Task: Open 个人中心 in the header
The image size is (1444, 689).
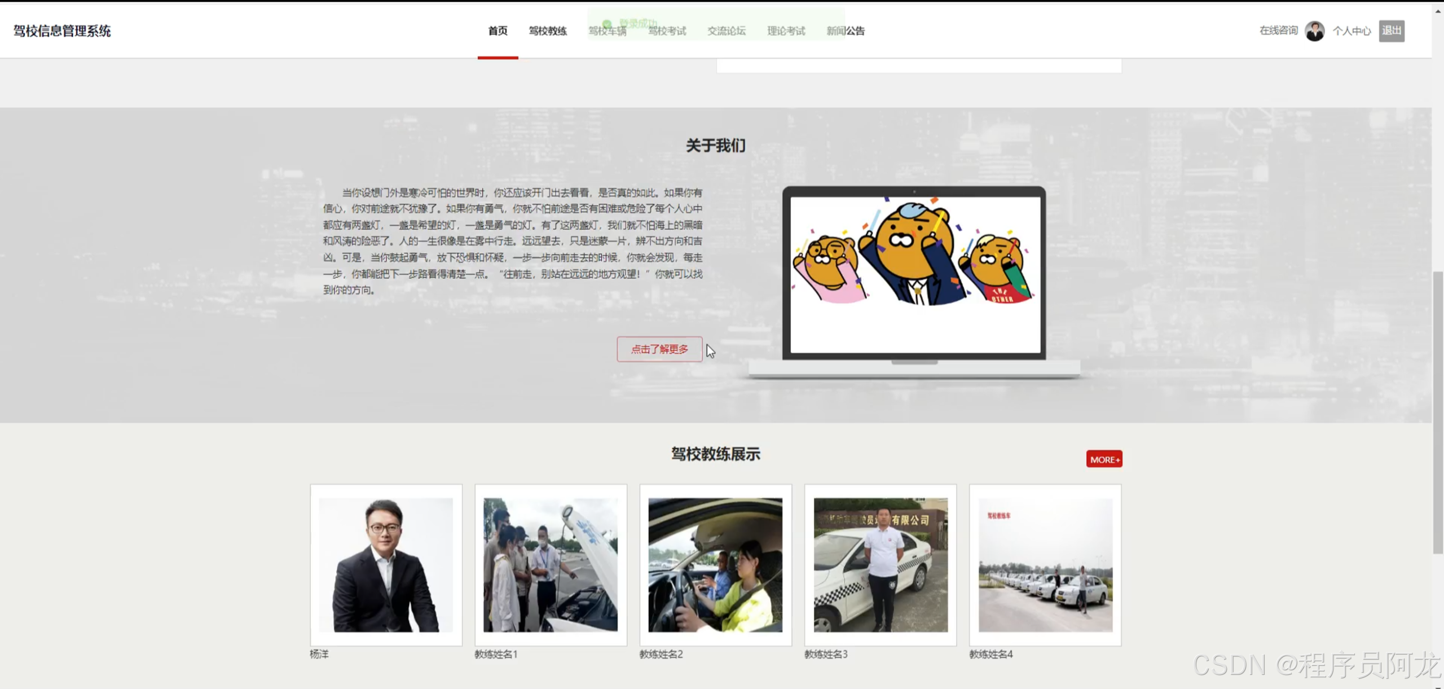Action: (x=1351, y=31)
